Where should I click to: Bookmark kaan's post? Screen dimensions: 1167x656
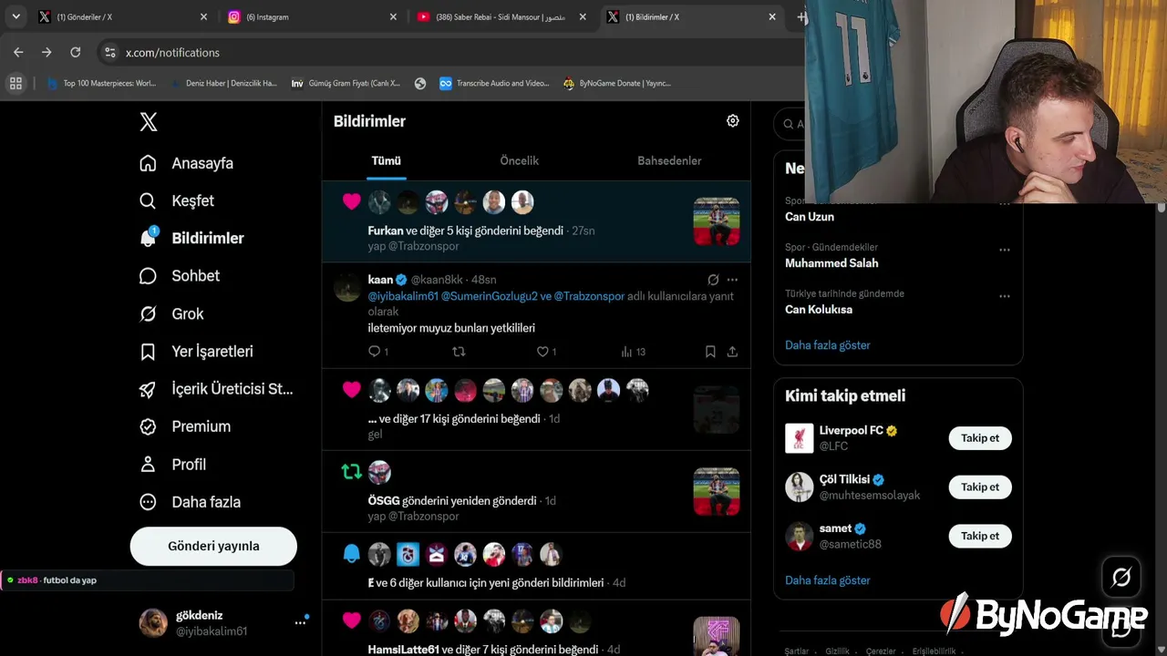click(x=710, y=352)
